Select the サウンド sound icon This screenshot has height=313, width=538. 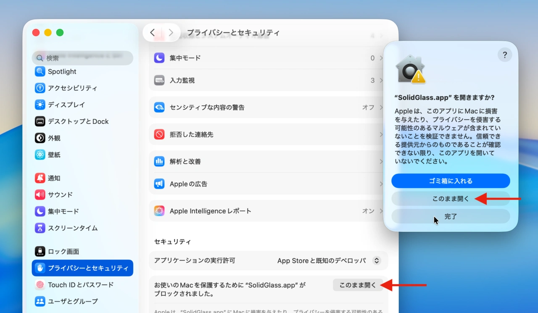pyautogui.click(x=40, y=195)
